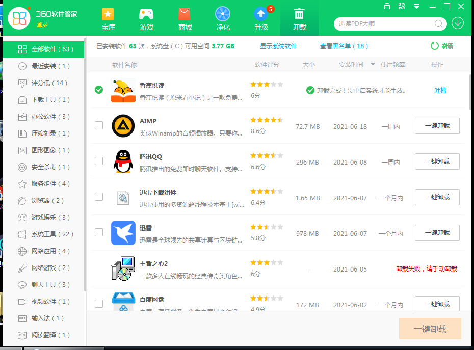
Task: Check the 迅雷 checkbox
Action: click(99, 232)
